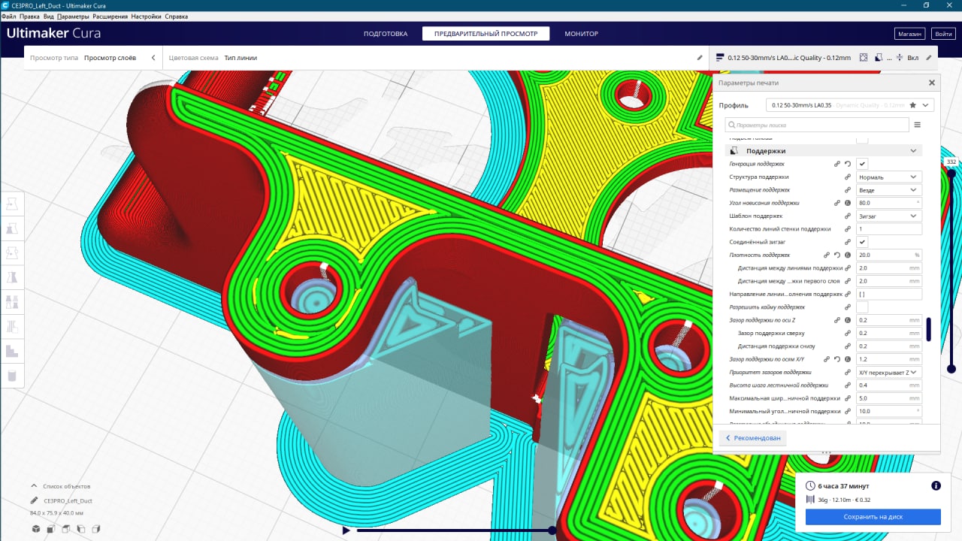Open the Расширения menu
This screenshot has height=541, width=962.
pyautogui.click(x=110, y=16)
